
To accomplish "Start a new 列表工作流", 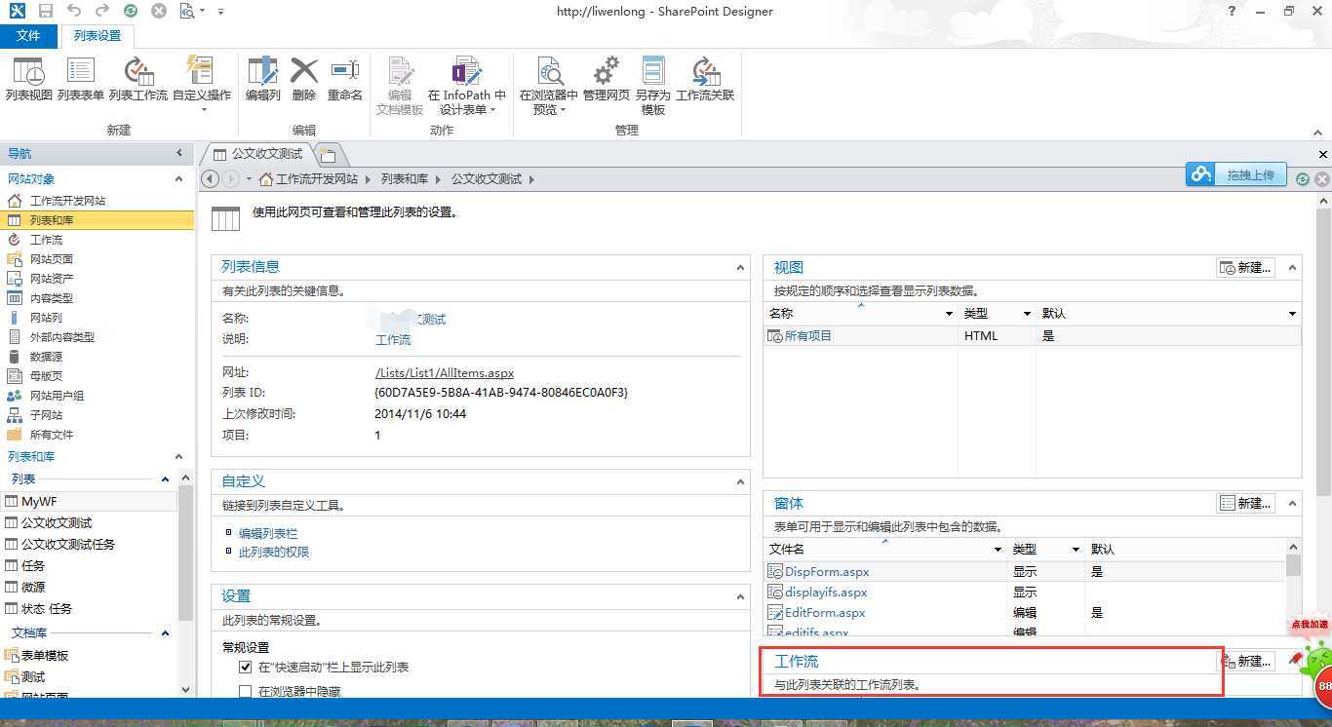I will point(138,80).
